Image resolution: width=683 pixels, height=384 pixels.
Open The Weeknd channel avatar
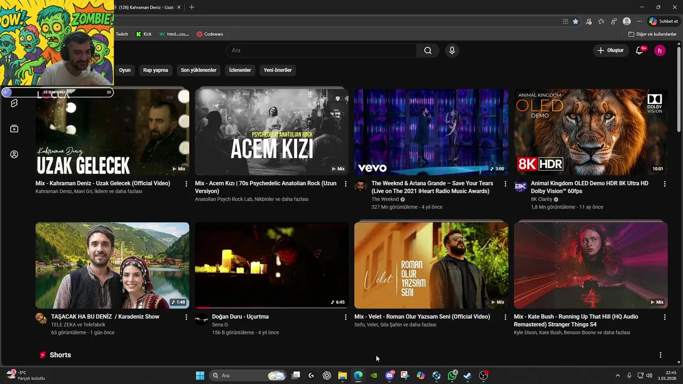point(361,186)
